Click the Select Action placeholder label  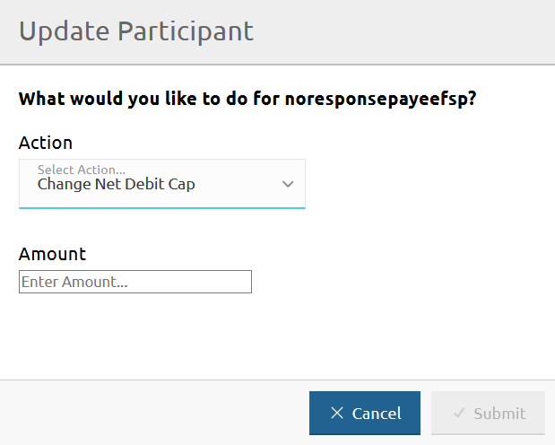(x=82, y=170)
